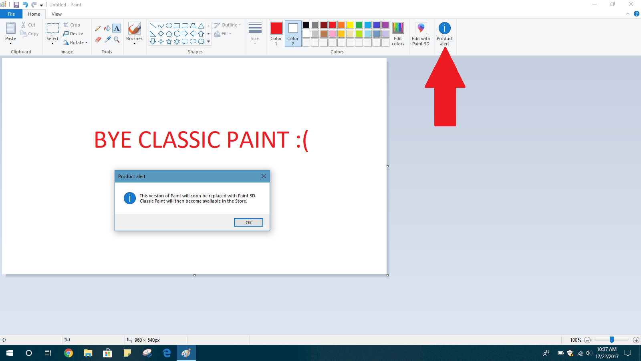Viewport: 641px width, 361px height.
Task: Open Windows Start menu
Action: [10, 353]
